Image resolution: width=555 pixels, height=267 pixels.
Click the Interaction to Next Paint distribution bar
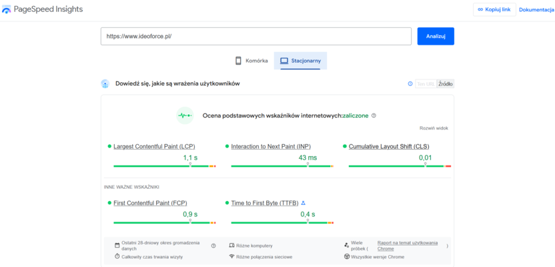tap(282, 166)
